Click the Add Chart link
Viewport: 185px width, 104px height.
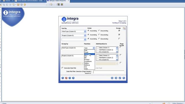[99, 68]
